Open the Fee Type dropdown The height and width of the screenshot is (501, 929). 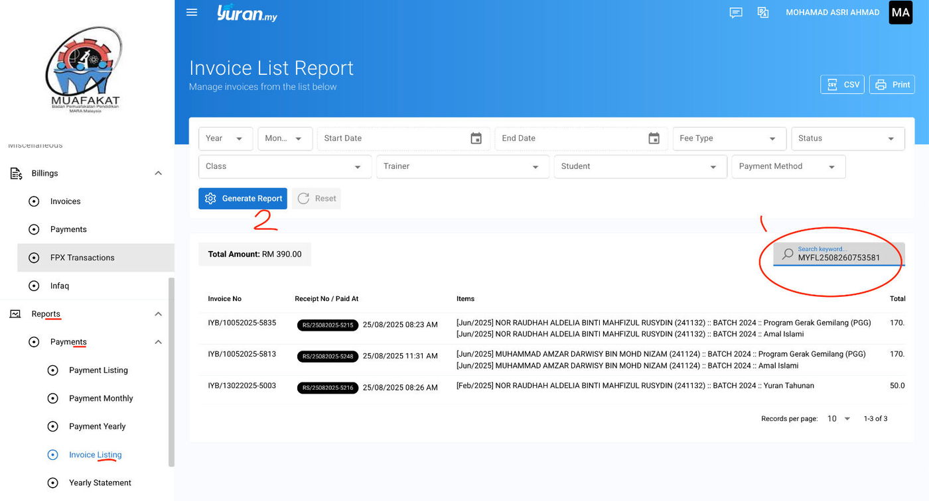click(729, 139)
